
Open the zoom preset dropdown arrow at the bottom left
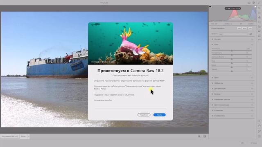28,136
